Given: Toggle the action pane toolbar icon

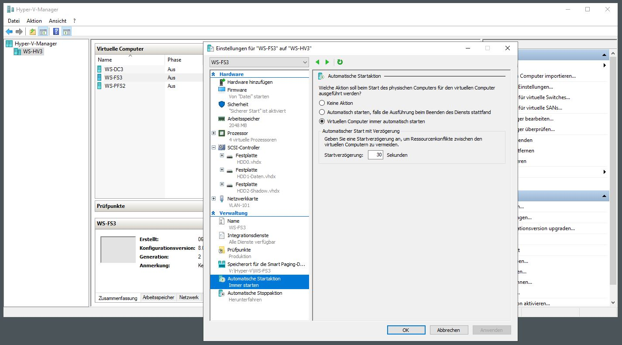Looking at the screenshot, I should (x=66, y=31).
